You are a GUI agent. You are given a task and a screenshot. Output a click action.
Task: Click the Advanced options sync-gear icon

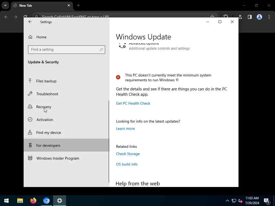(122, 46)
